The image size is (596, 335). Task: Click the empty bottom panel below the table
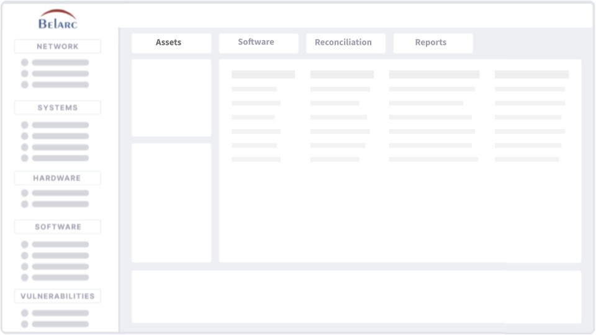click(x=356, y=297)
